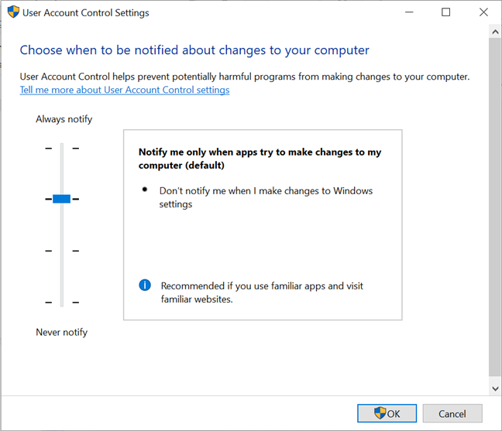Click the Notify me only when apps description

pos(260,159)
